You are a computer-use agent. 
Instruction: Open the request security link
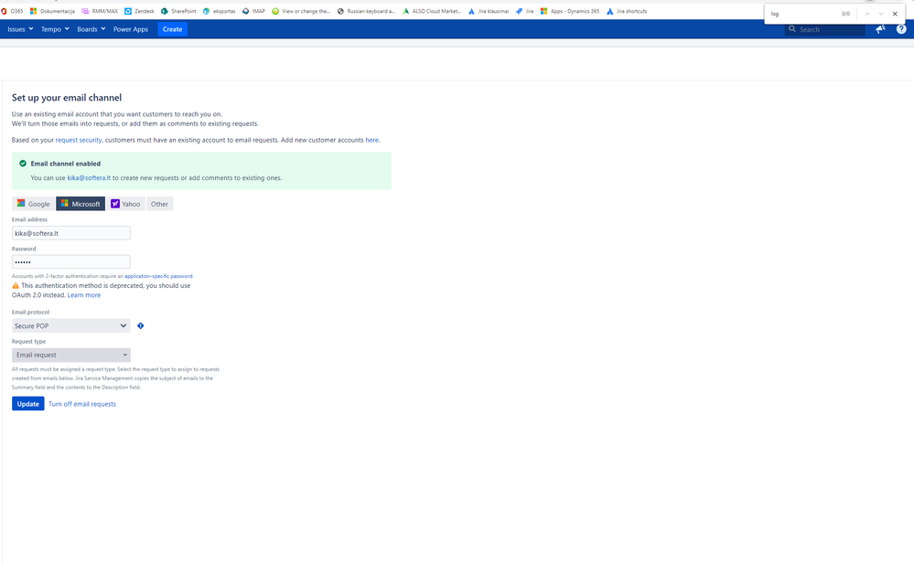point(79,140)
